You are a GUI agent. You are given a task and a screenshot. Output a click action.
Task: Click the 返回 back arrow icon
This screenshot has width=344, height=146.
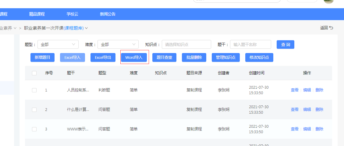point(331,28)
